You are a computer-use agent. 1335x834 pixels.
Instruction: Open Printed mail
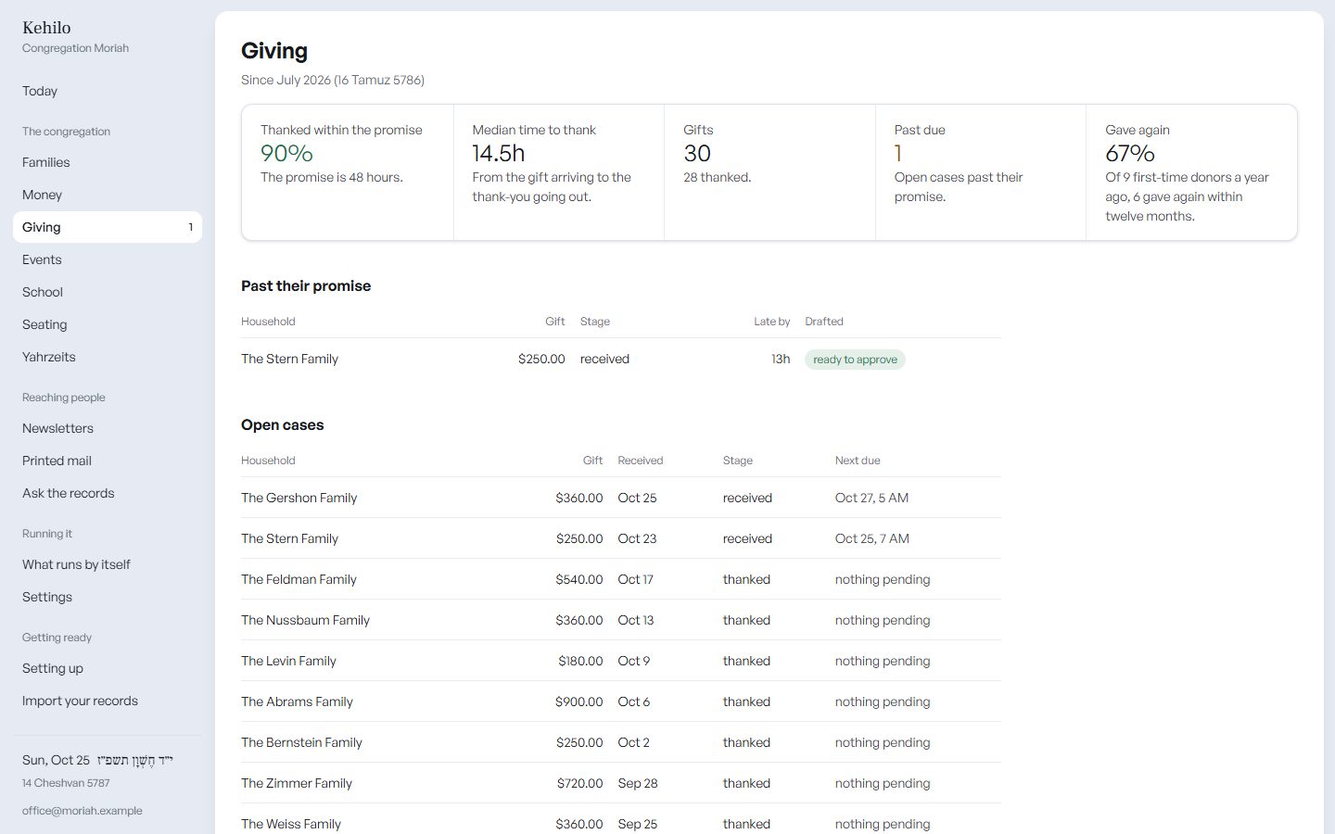tap(108, 461)
